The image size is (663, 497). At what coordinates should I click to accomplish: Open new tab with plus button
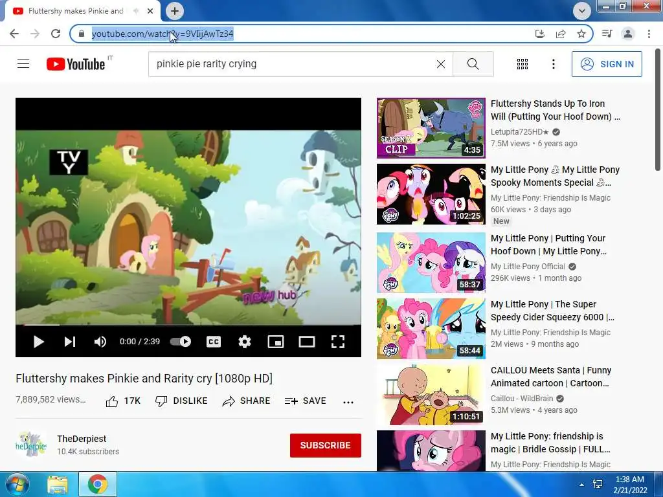click(175, 11)
